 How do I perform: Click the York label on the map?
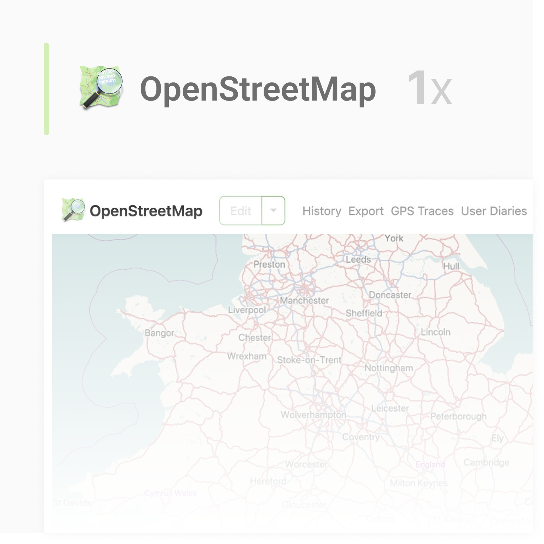pos(394,238)
